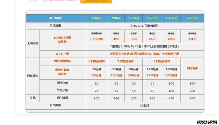
Task: Click 20 in the 市話分鐘 row
Action: pyautogui.click(x=96, y=91)
